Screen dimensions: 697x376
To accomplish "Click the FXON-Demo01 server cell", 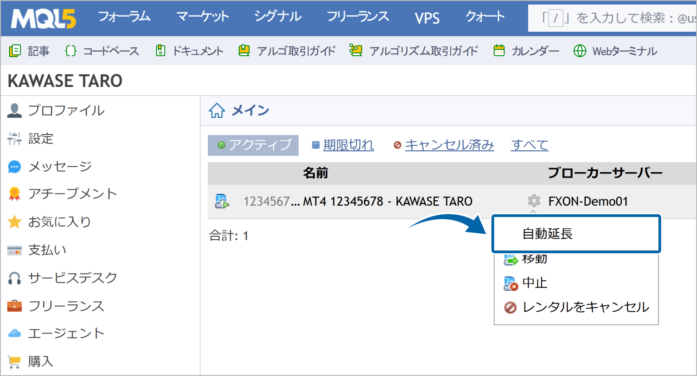I will 588,201.
